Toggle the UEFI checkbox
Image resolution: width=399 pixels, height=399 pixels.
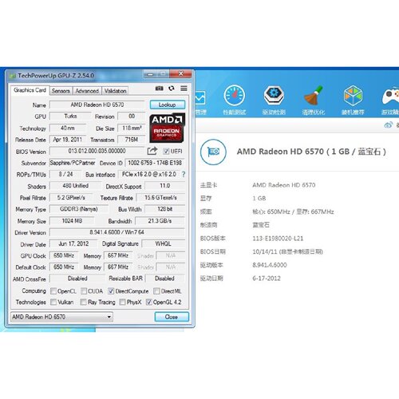click(x=166, y=152)
